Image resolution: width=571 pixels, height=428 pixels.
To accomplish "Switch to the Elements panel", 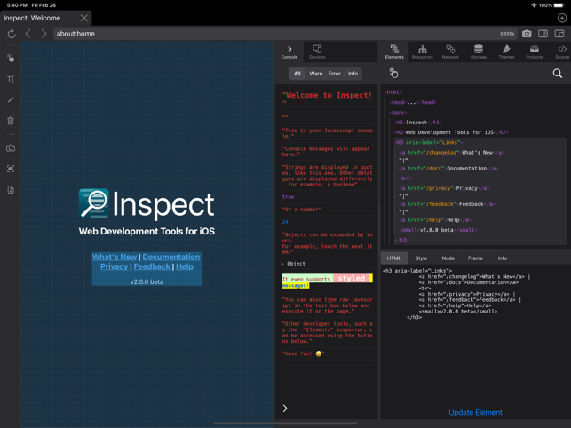I will tap(394, 52).
